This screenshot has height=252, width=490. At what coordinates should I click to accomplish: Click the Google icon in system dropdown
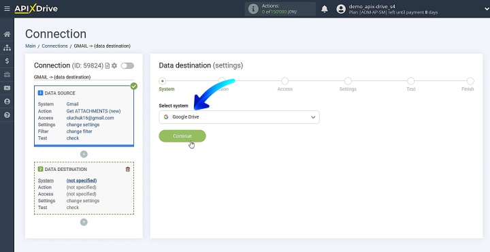(166, 117)
